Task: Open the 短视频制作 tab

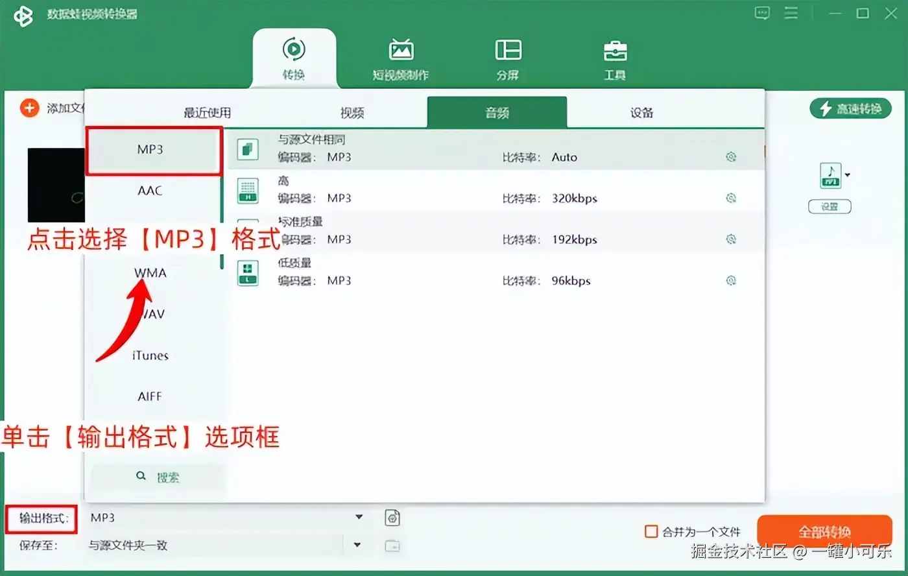Action: click(x=401, y=58)
